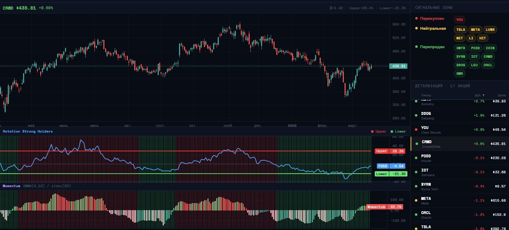Pick the LUNR ticker chip
This screenshot has height=230, width=509.
click(x=490, y=30)
